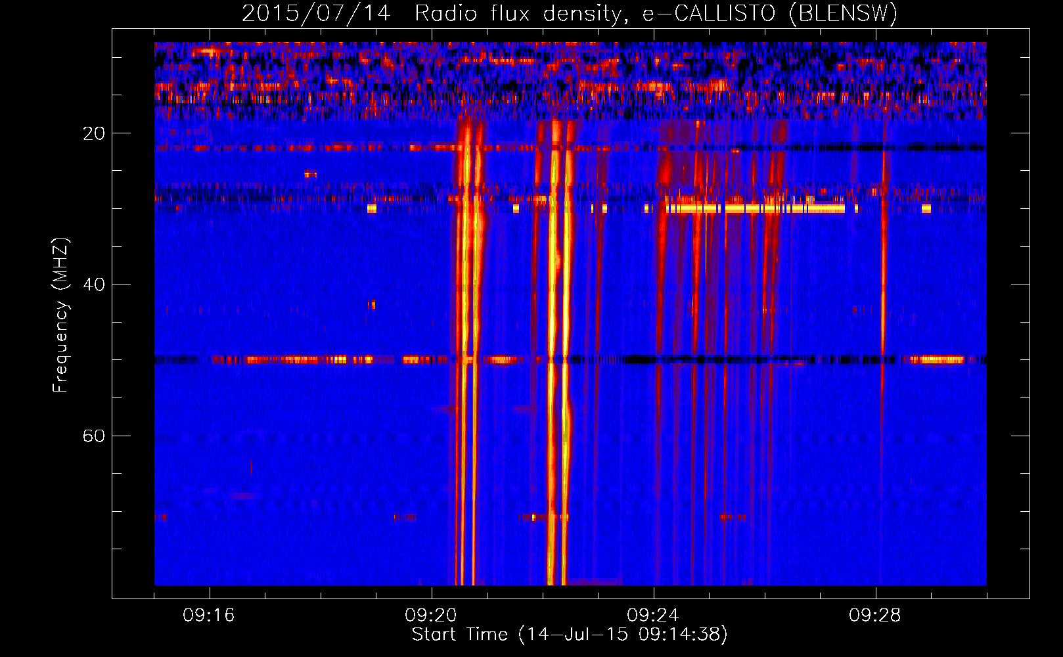
Task: Click the plot title 'Radio flux density, e-CALLISTO (BLENSW)'
Action: [656, 13]
